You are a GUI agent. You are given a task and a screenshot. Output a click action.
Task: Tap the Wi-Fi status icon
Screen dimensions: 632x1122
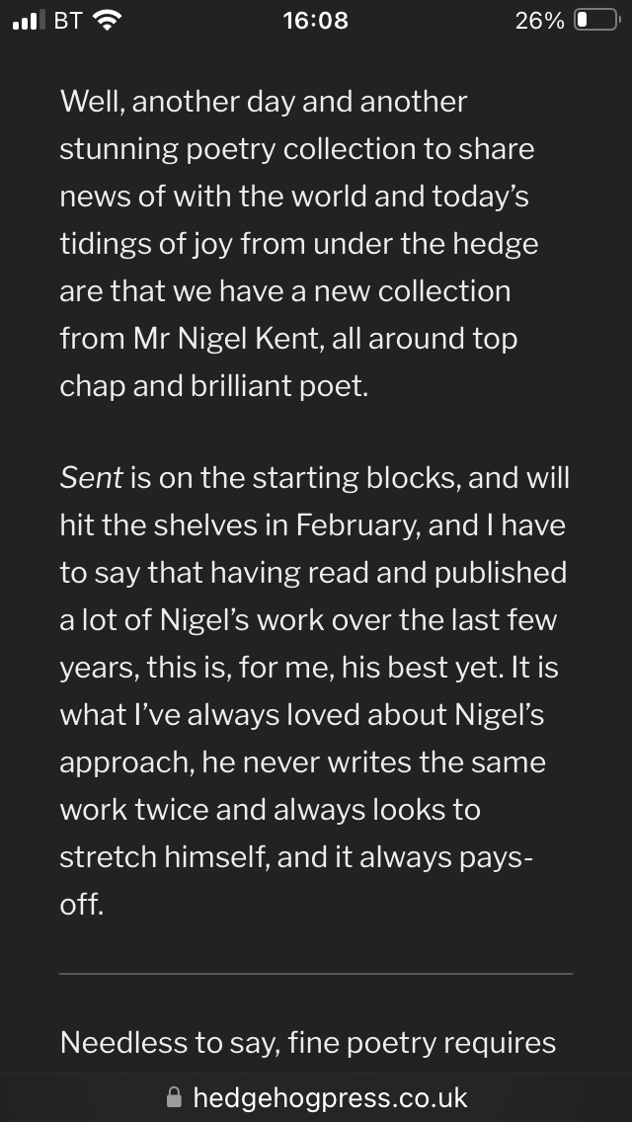pyautogui.click(x=106, y=21)
